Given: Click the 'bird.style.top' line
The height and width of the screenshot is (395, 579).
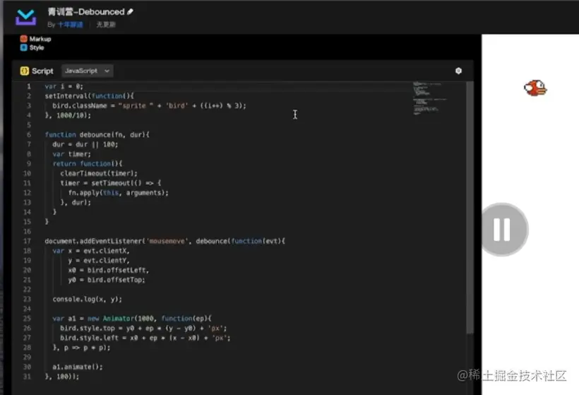Looking at the screenshot, I should click(143, 328).
